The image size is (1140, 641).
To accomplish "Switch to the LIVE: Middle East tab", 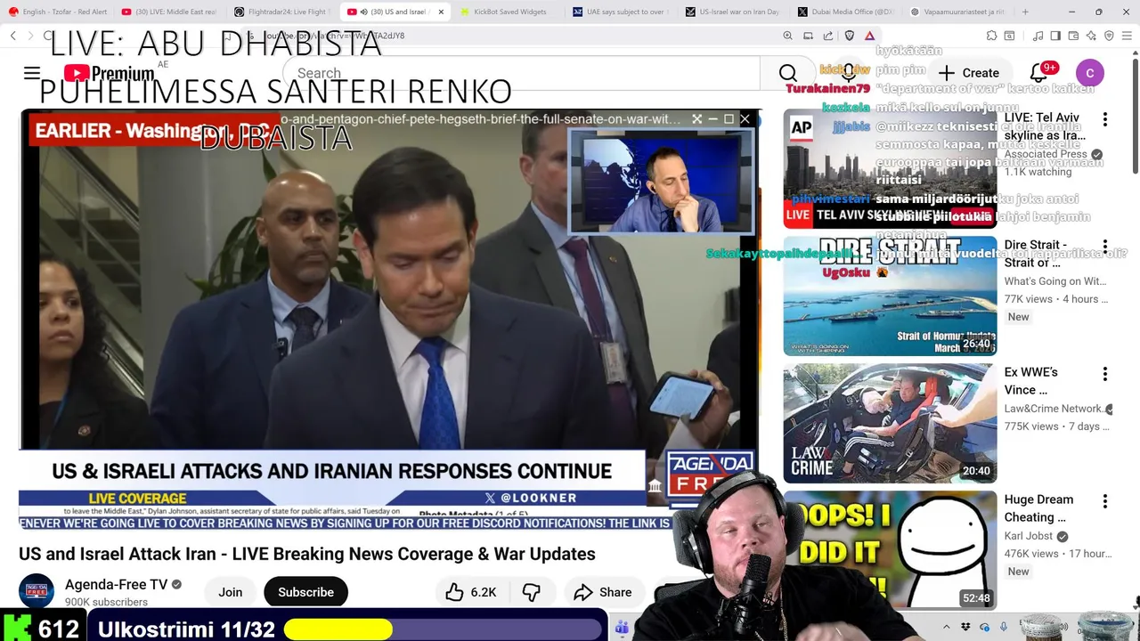I will tap(169, 12).
